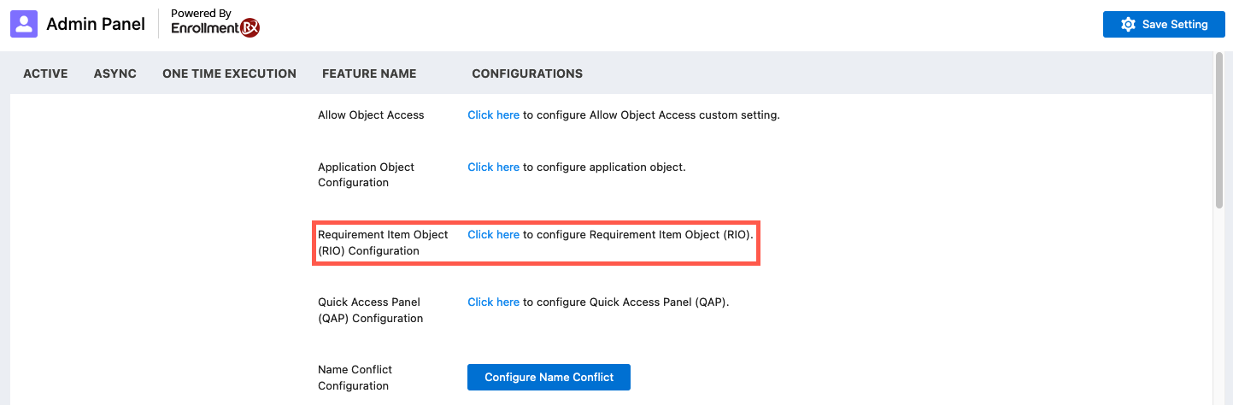Open Click here link for Requirement Item Object
Viewport: 1233px width, 405px height.
click(493, 234)
